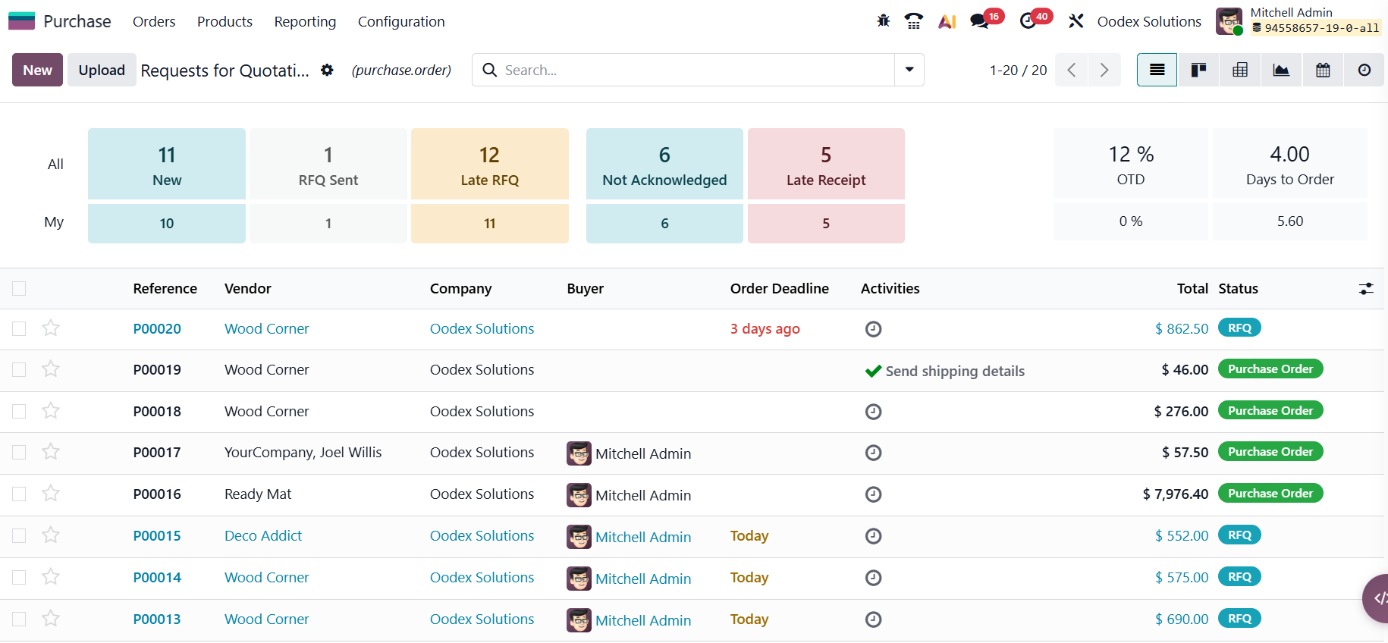The width and height of the screenshot is (1388, 643).
Task: Open the optional columns adjuster
Action: point(1365,289)
